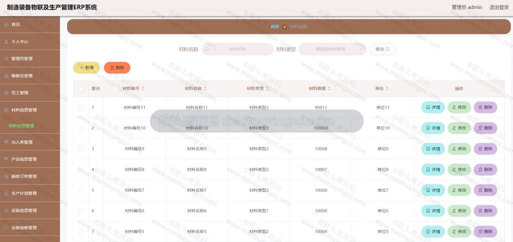Screen dimensions: 513x242
Task: Expand the 顾客订单管理 menu
Action: 30,176
